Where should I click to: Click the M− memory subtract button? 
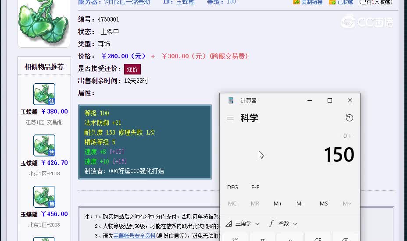click(x=300, y=204)
